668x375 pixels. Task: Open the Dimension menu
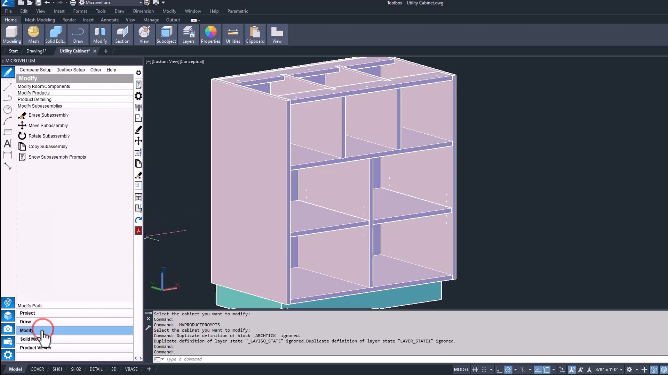coord(143,11)
